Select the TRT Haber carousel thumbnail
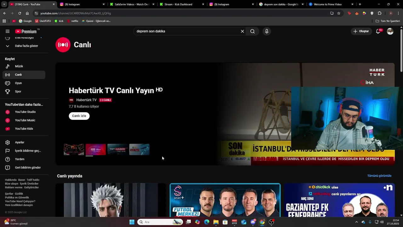Viewport: 403px width, 227px height. point(117,149)
